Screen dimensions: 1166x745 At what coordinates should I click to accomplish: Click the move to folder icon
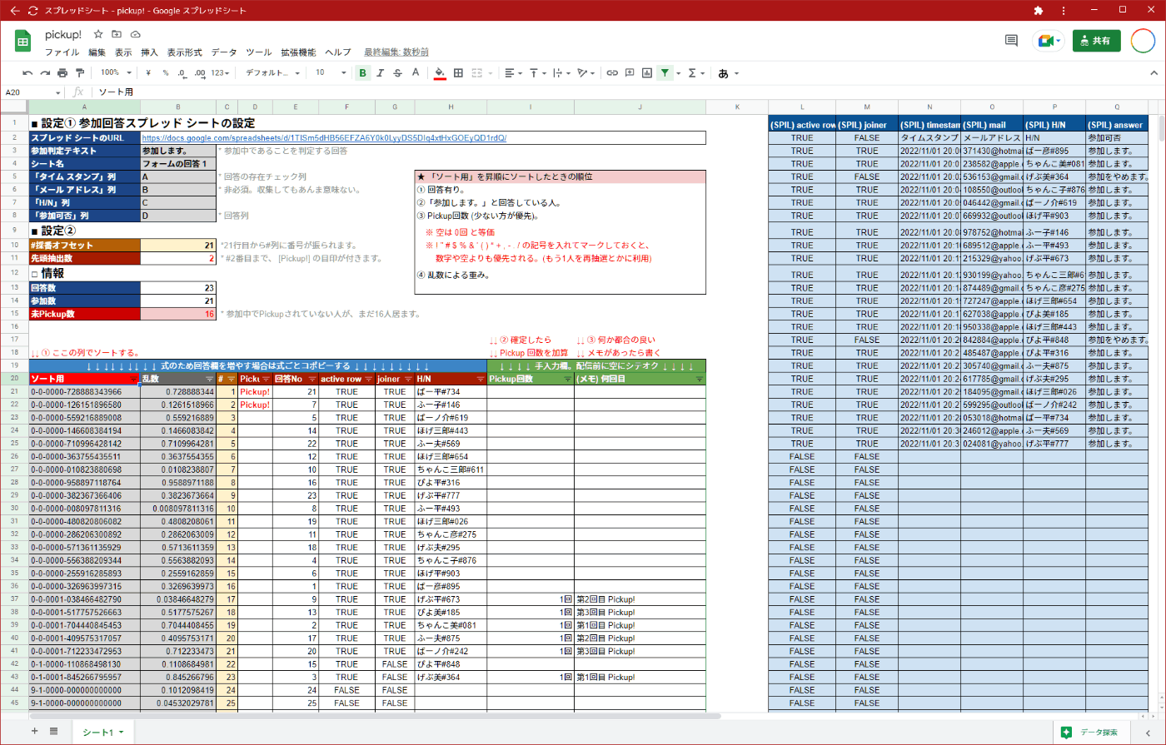click(x=117, y=34)
